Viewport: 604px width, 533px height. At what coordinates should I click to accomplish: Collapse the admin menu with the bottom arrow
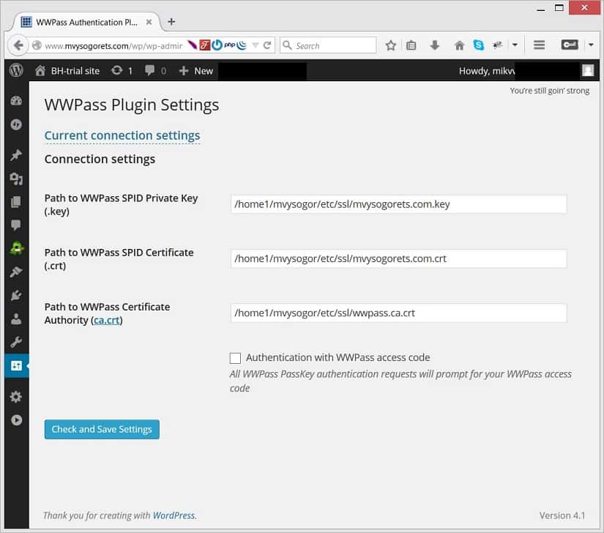click(16, 420)
